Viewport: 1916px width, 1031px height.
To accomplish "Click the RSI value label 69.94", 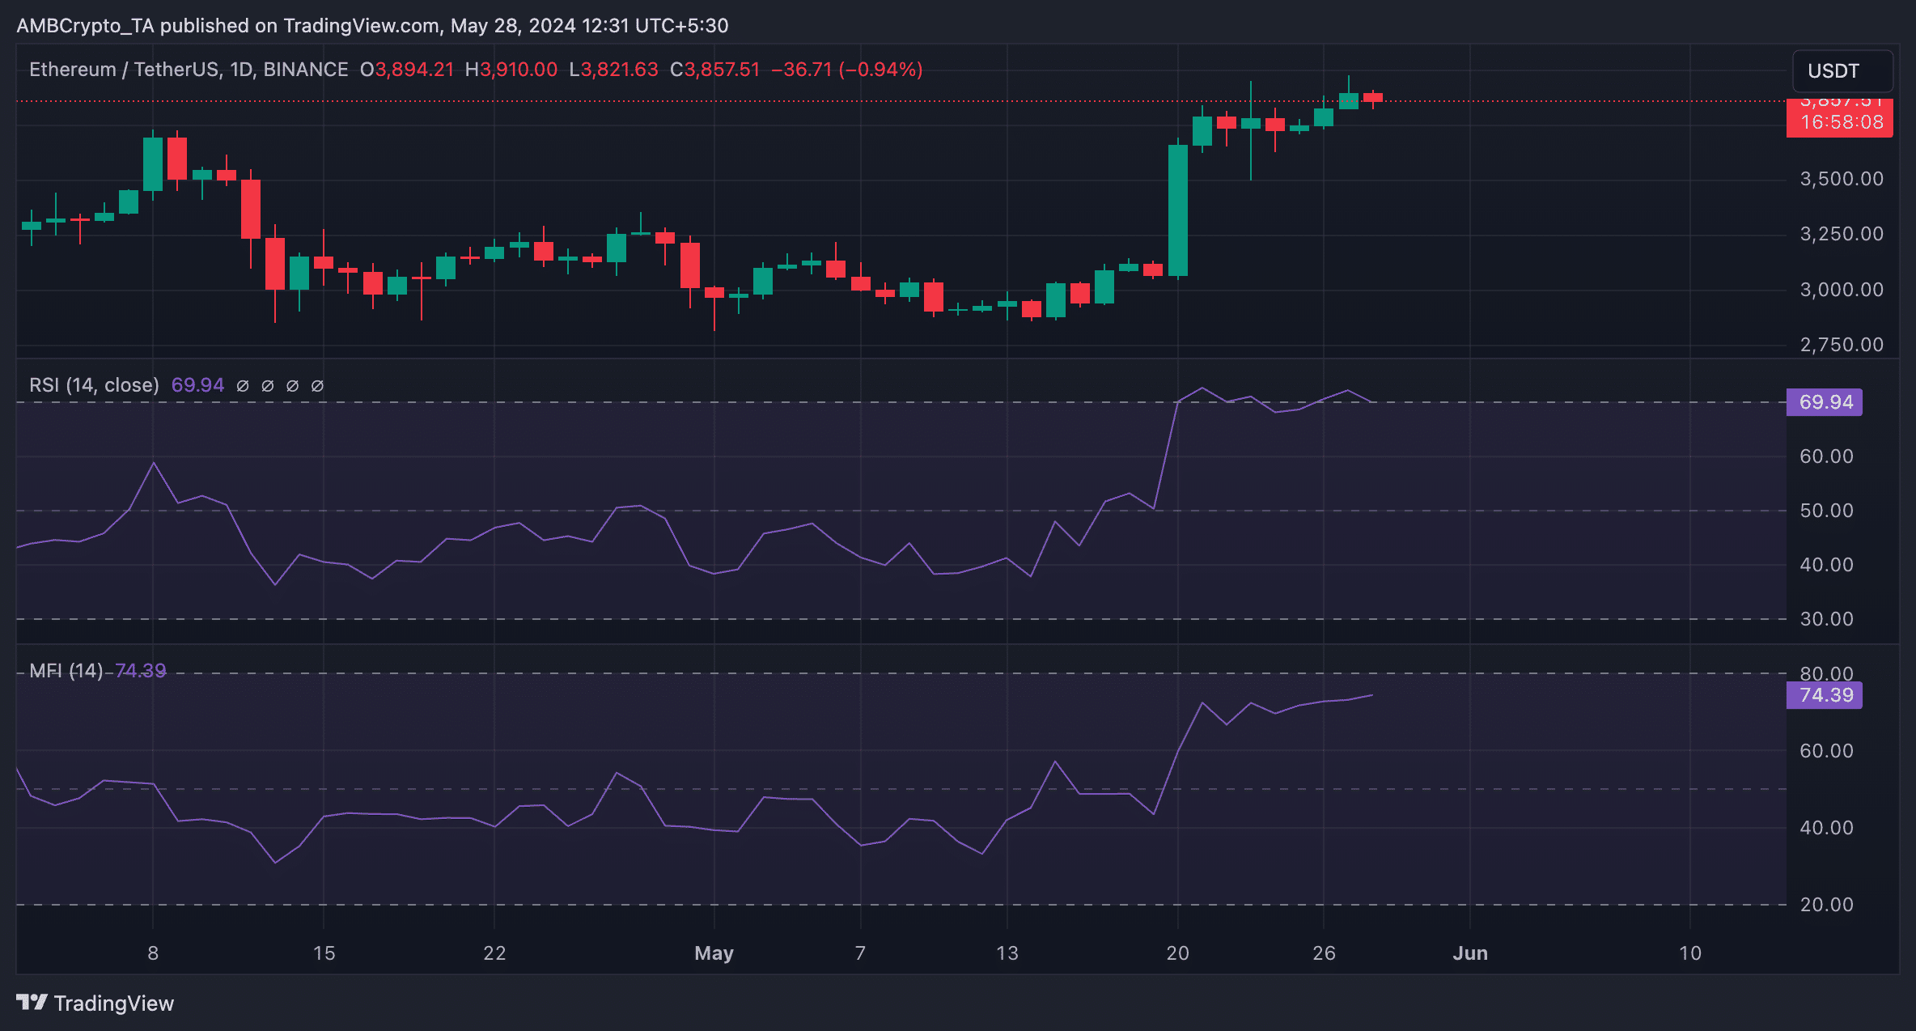I will (x=1824, y=402).
